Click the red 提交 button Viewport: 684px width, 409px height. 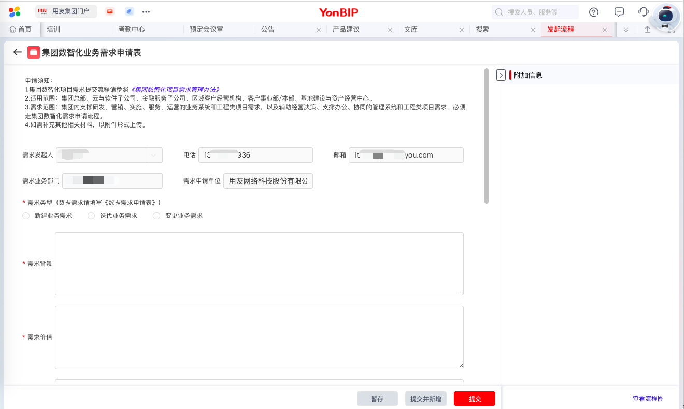[x=474, y=399]
